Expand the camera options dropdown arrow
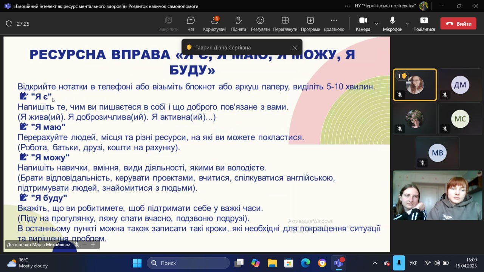The image size is (484, 272). 377,24
